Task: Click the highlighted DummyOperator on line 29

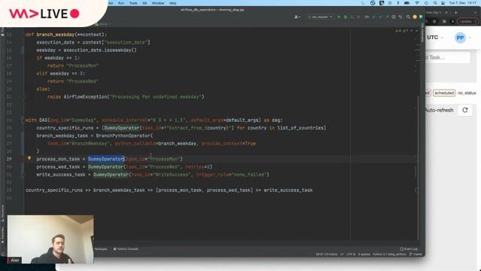Action: [105, 159]
